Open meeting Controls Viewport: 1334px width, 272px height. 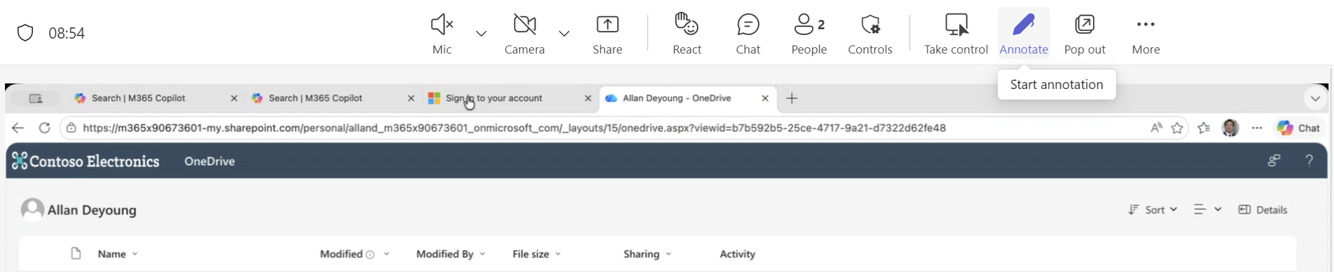[870, 34]
